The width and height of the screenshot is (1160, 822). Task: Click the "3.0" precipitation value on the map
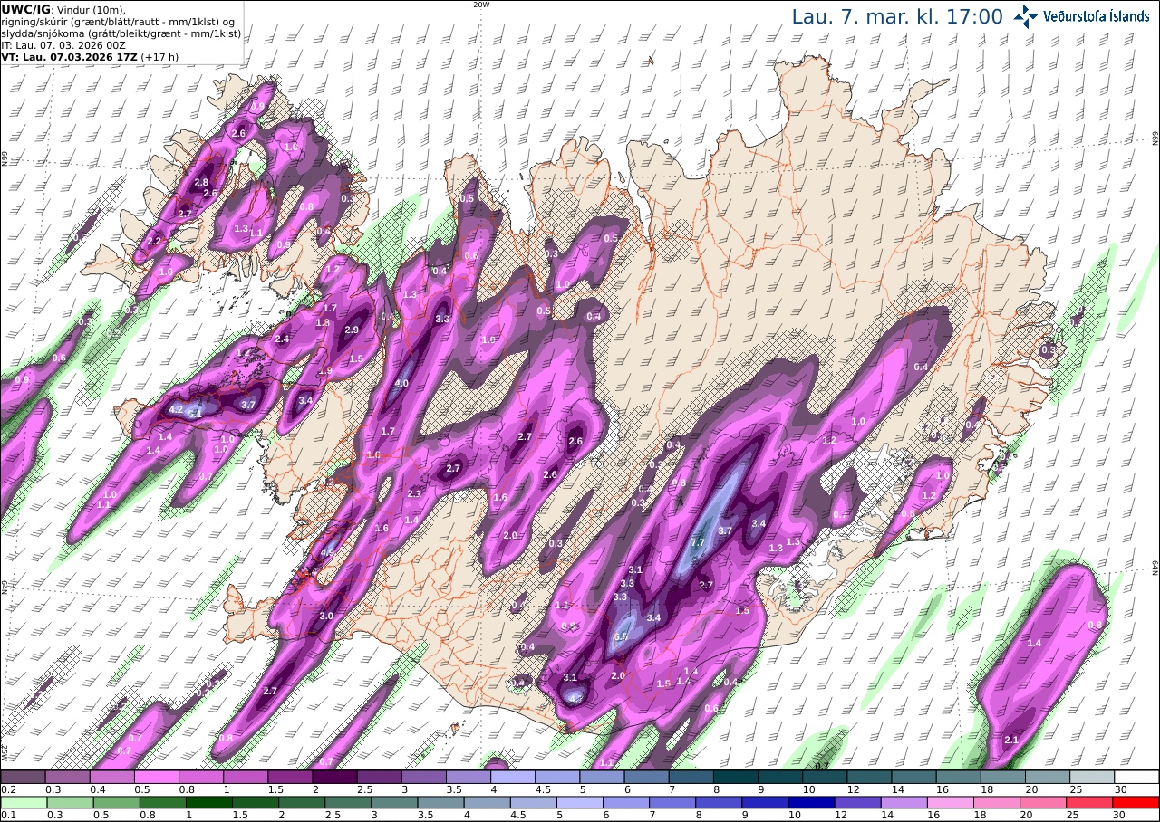tap(326, 616)
